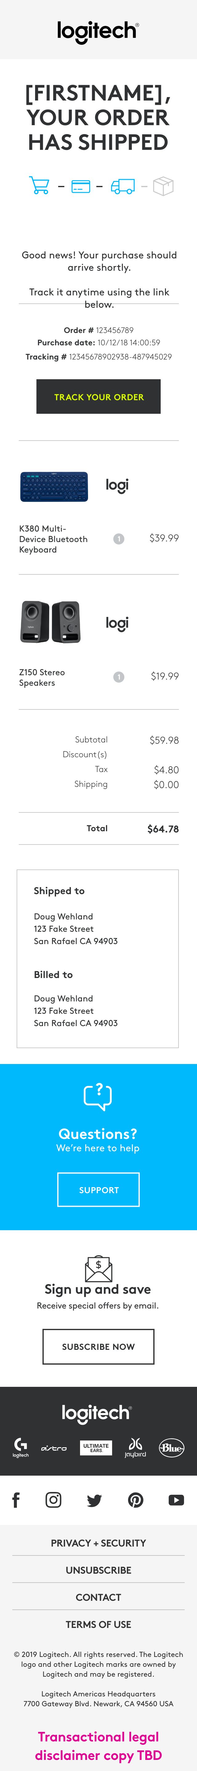Open the Instagram social icon
The width and height of the screenshot is (197, 1771).
click(x=54, y=1499)
